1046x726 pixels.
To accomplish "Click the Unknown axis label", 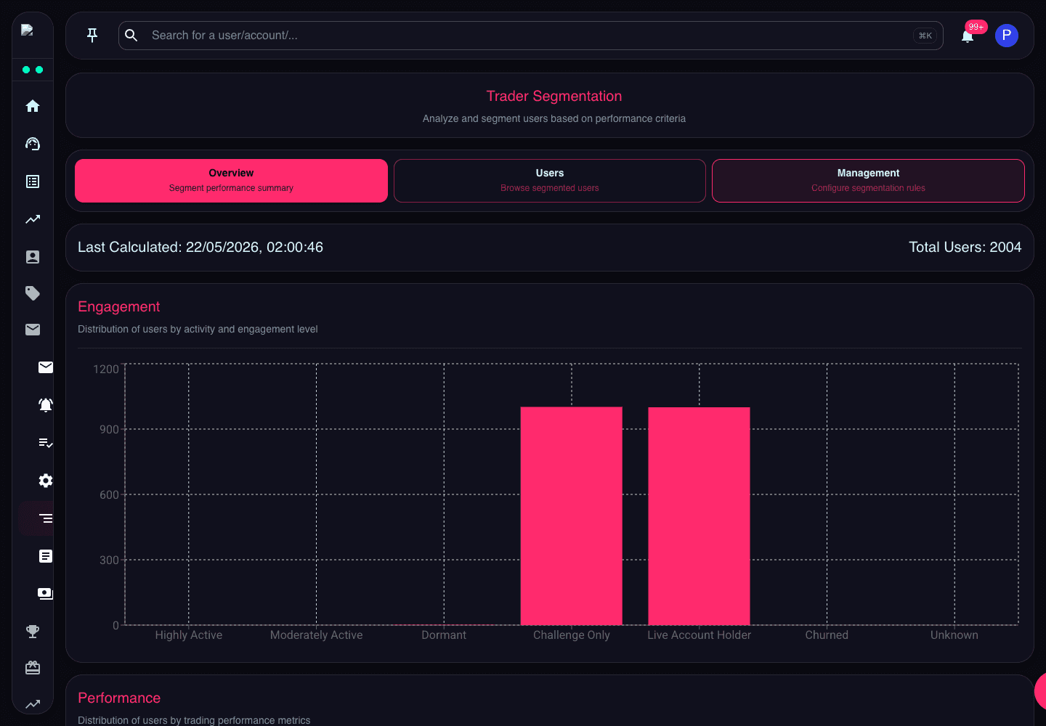I will click(954, 635).
